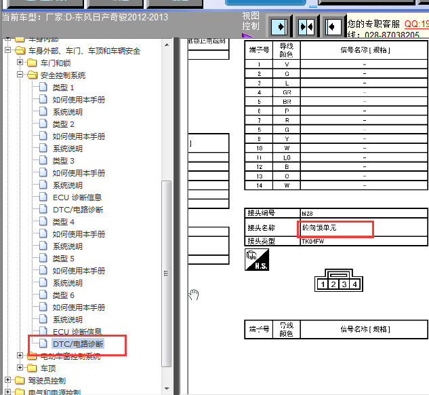Image resolution: width=429 pixels, height=395 pixels.
Task: Open 如何使用本手册 under 类型 1
Action: [79, 100]
